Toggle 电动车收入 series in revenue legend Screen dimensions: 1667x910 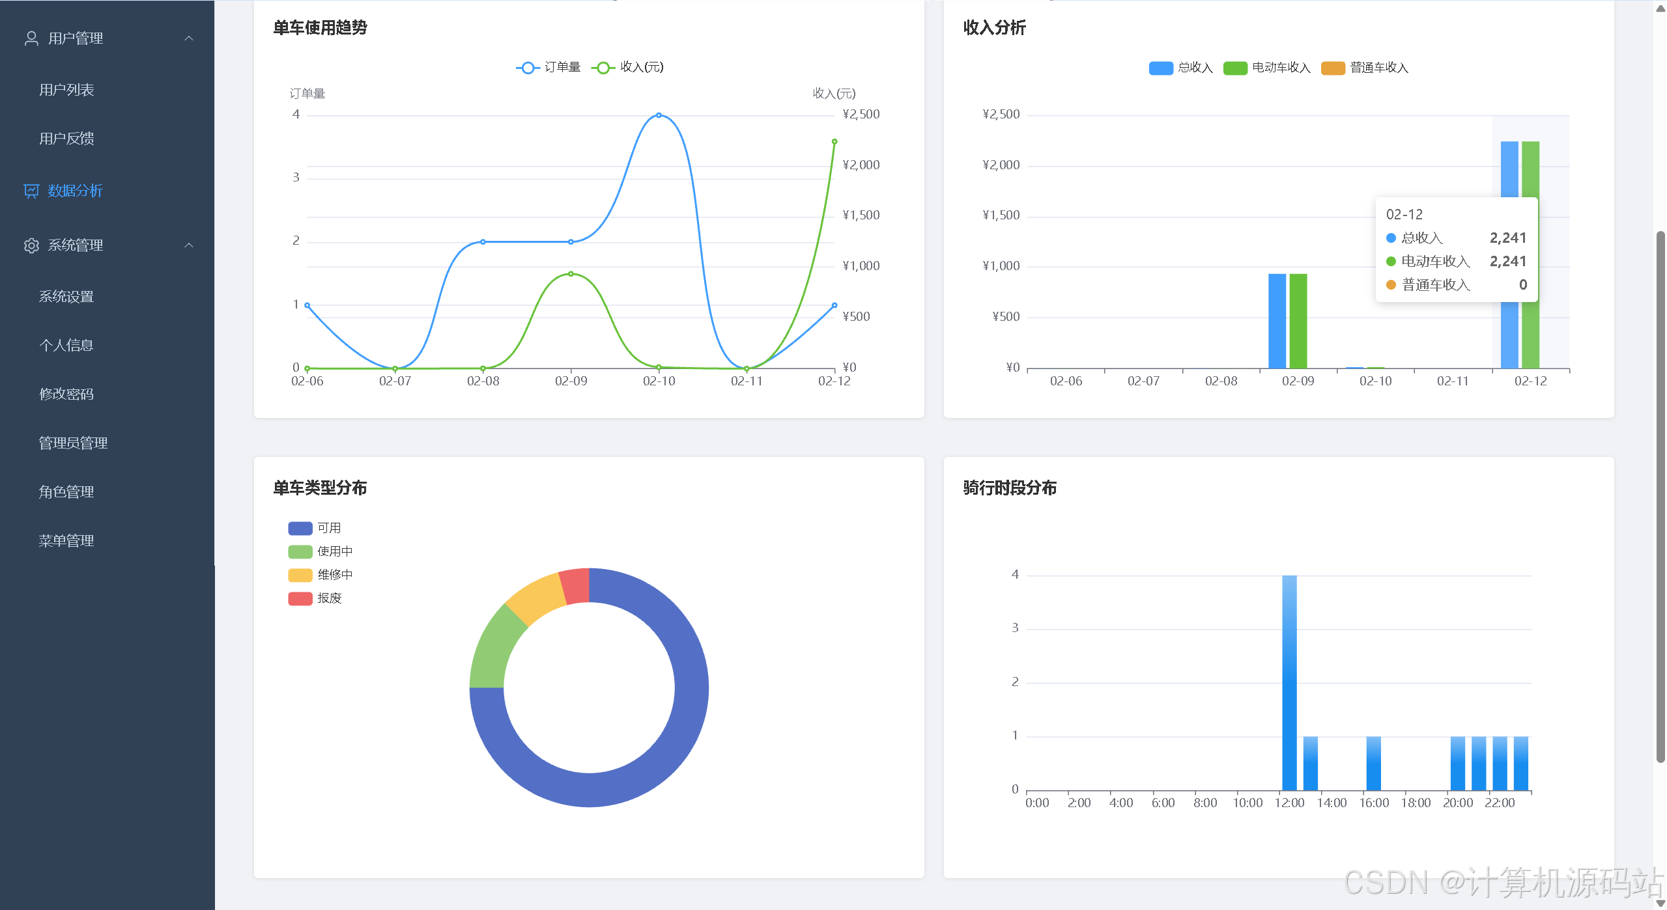coord(1235,68)
